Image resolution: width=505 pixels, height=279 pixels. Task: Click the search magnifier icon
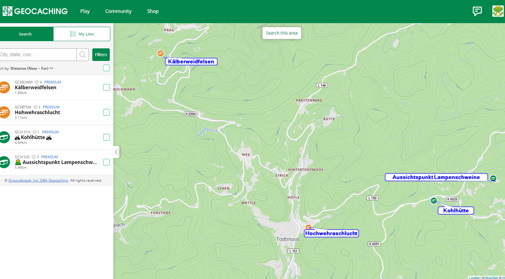pyautogui.click(x=82, y=55)
